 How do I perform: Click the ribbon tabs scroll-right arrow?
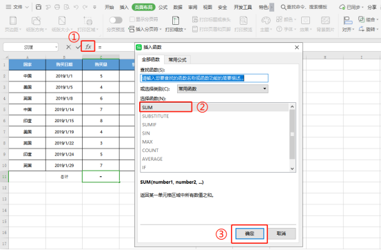[x=272, y=8]
